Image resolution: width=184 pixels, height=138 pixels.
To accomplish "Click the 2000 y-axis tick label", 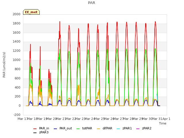I will pos(17,14).
